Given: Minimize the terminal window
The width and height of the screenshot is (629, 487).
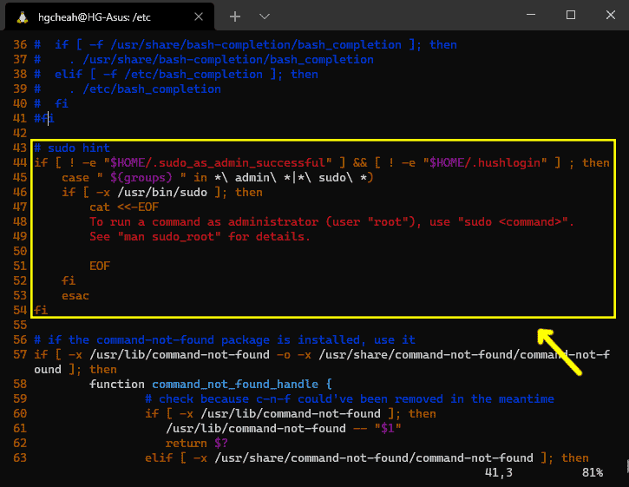Looking at the screenshot, I should click(x=531, y=16).
